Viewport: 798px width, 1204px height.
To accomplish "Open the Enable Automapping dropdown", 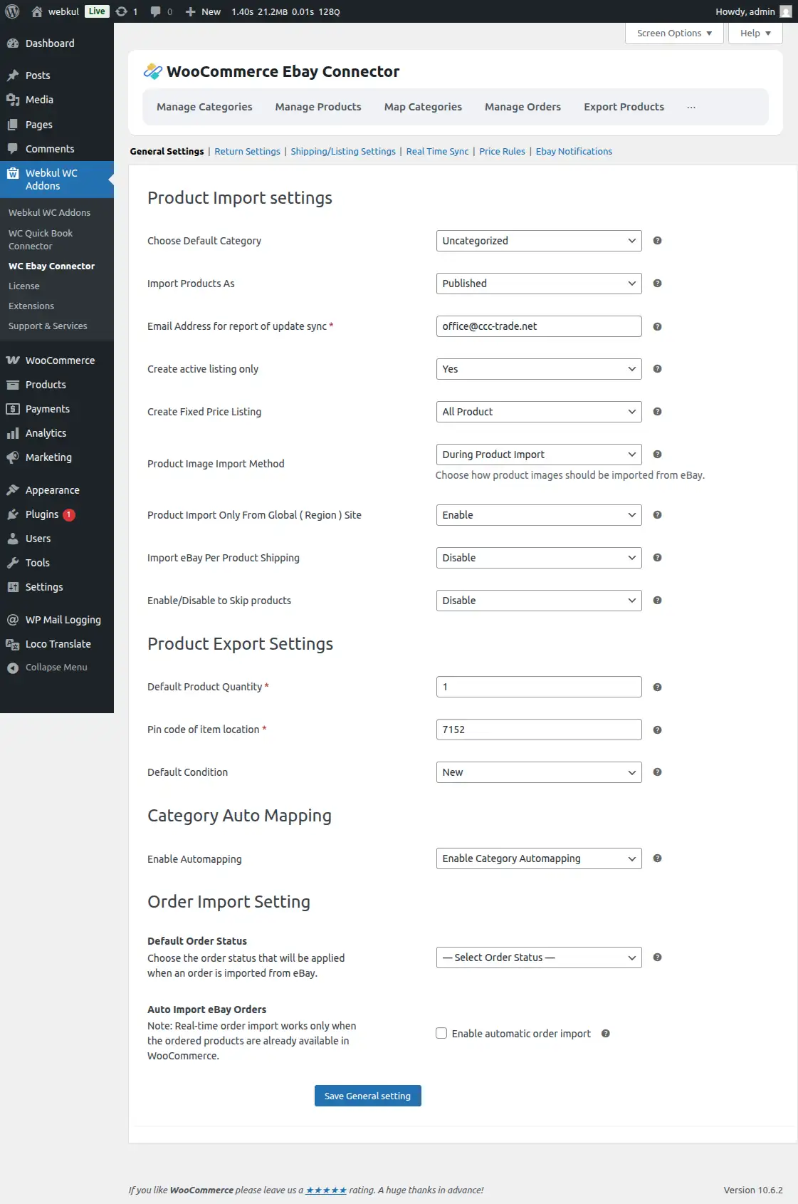I will pyautogui.click(x=539, y=858).
